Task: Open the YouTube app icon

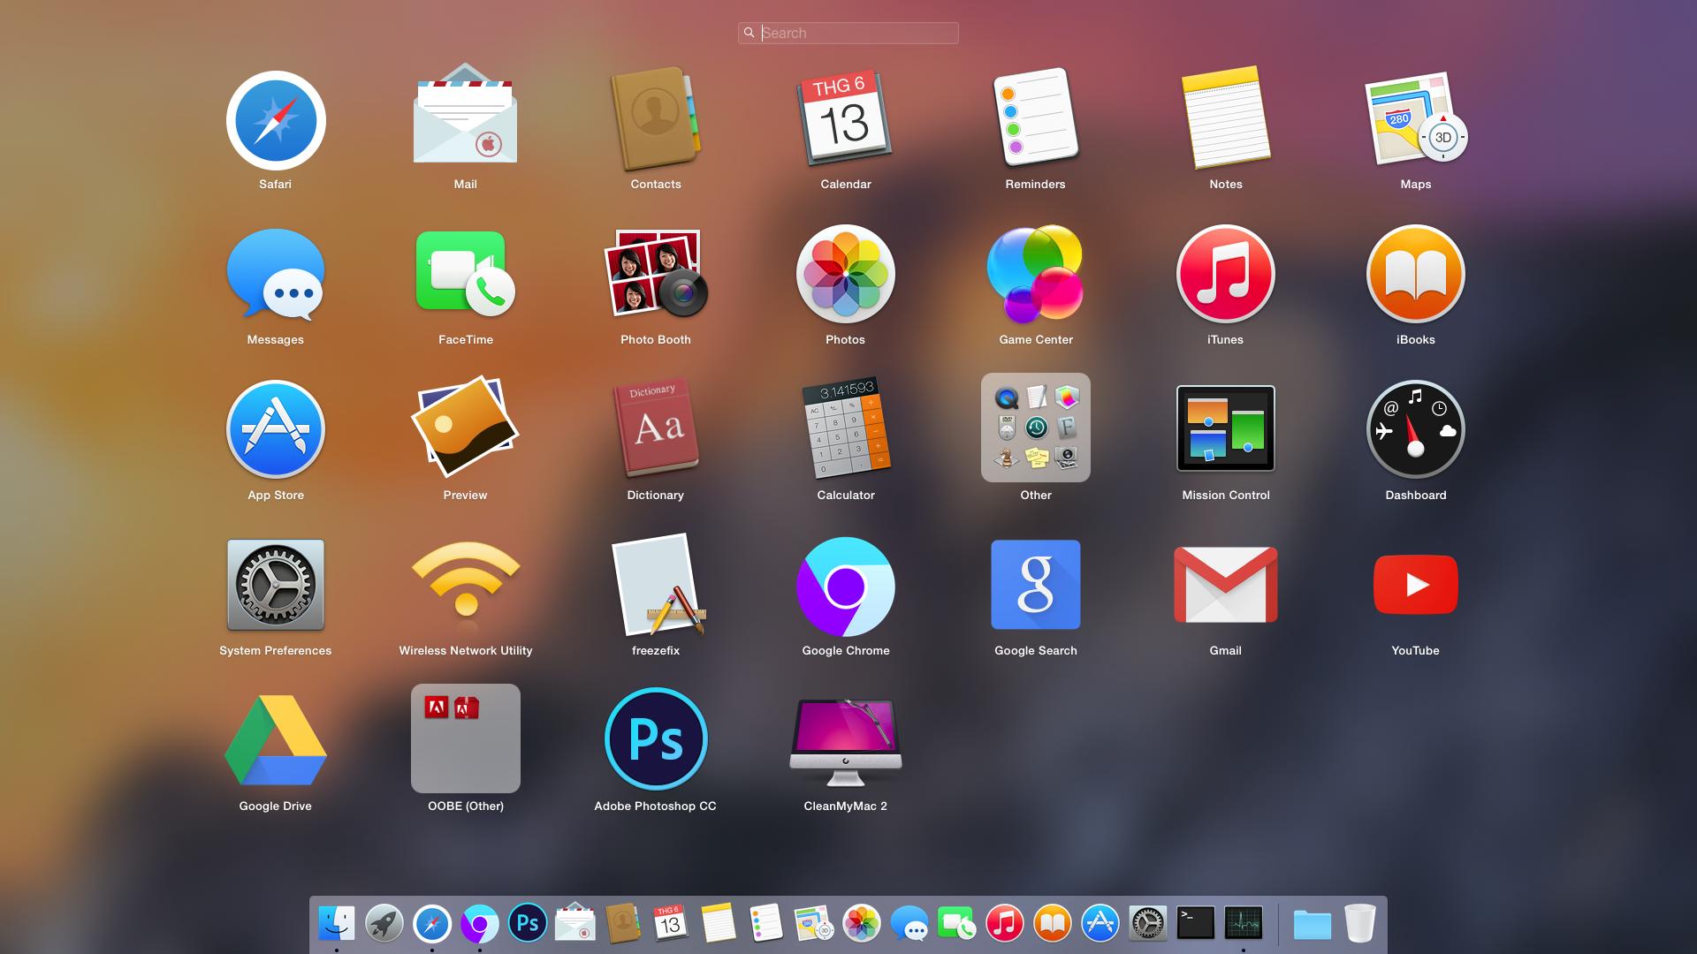Action: 1415,585
